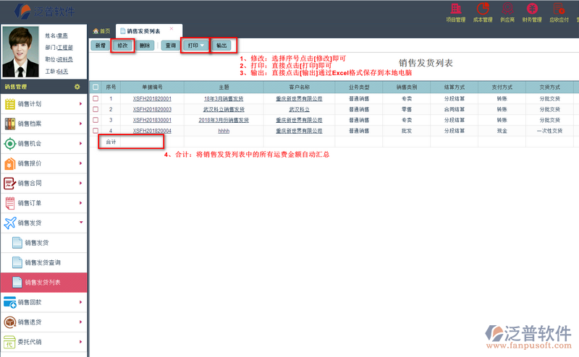The width and height of the screenshot is (579, 357).
Task: Check the row 3 checkbox for XSFH201830001
Action: pos(96,120)
